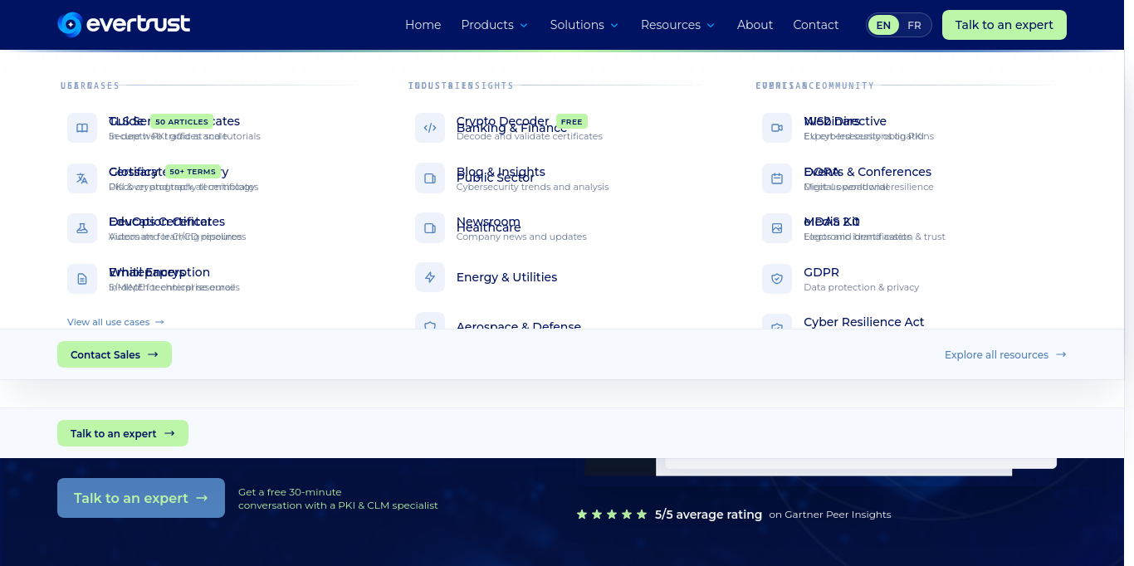Select the lightning bolt Energy & Utilities icon
Viewport: 1134px width, 566px height.
point(430,277)
